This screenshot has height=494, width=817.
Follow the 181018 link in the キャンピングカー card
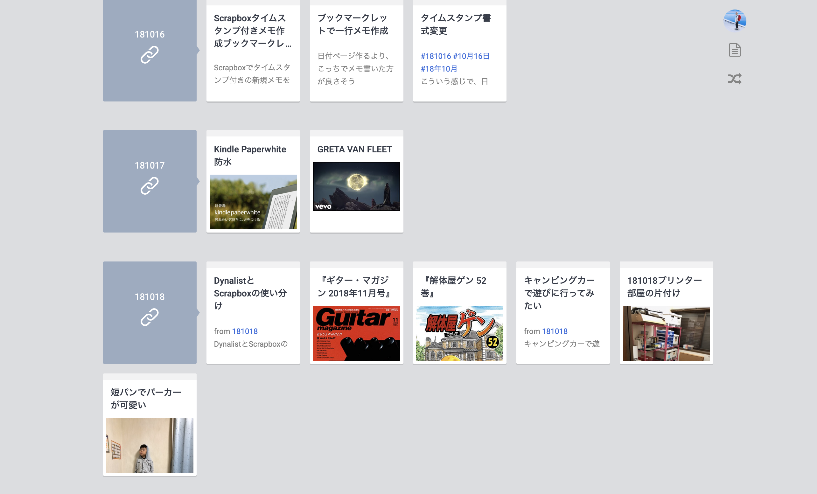555,331
